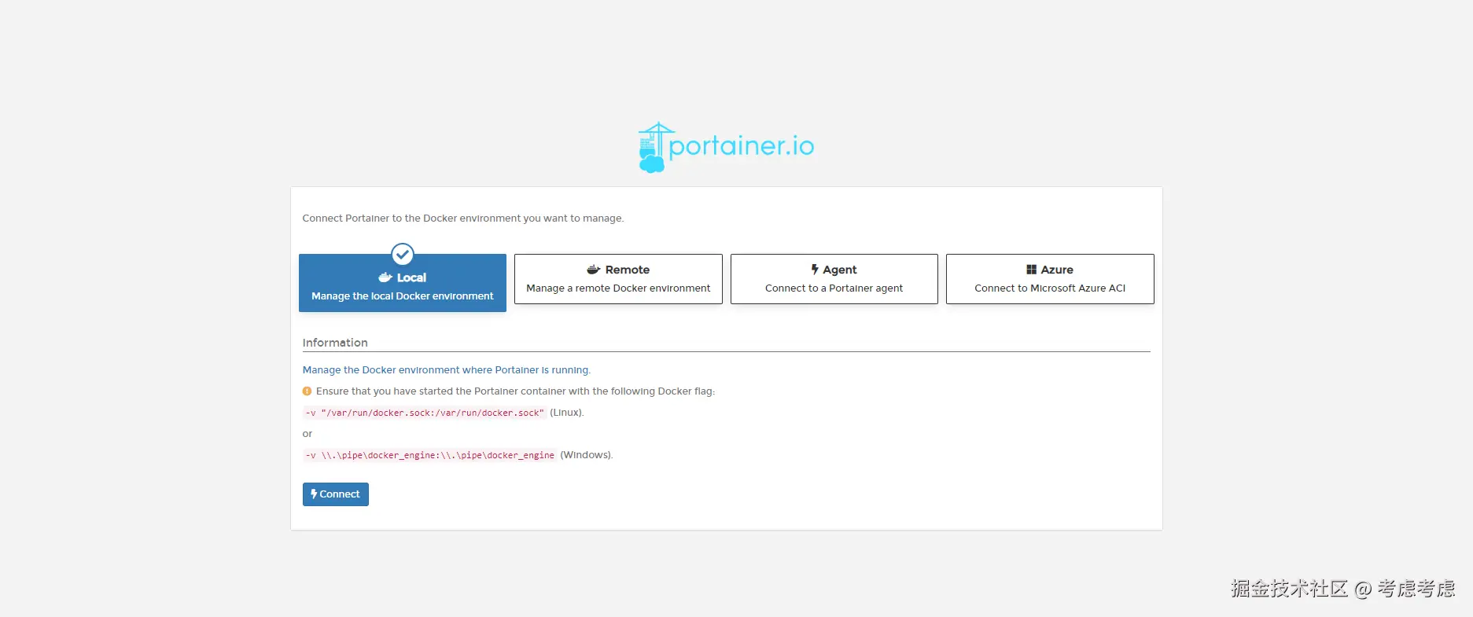Select the Local Docker environment option
The image size is (1473, 617).
[x=402, y=283]
